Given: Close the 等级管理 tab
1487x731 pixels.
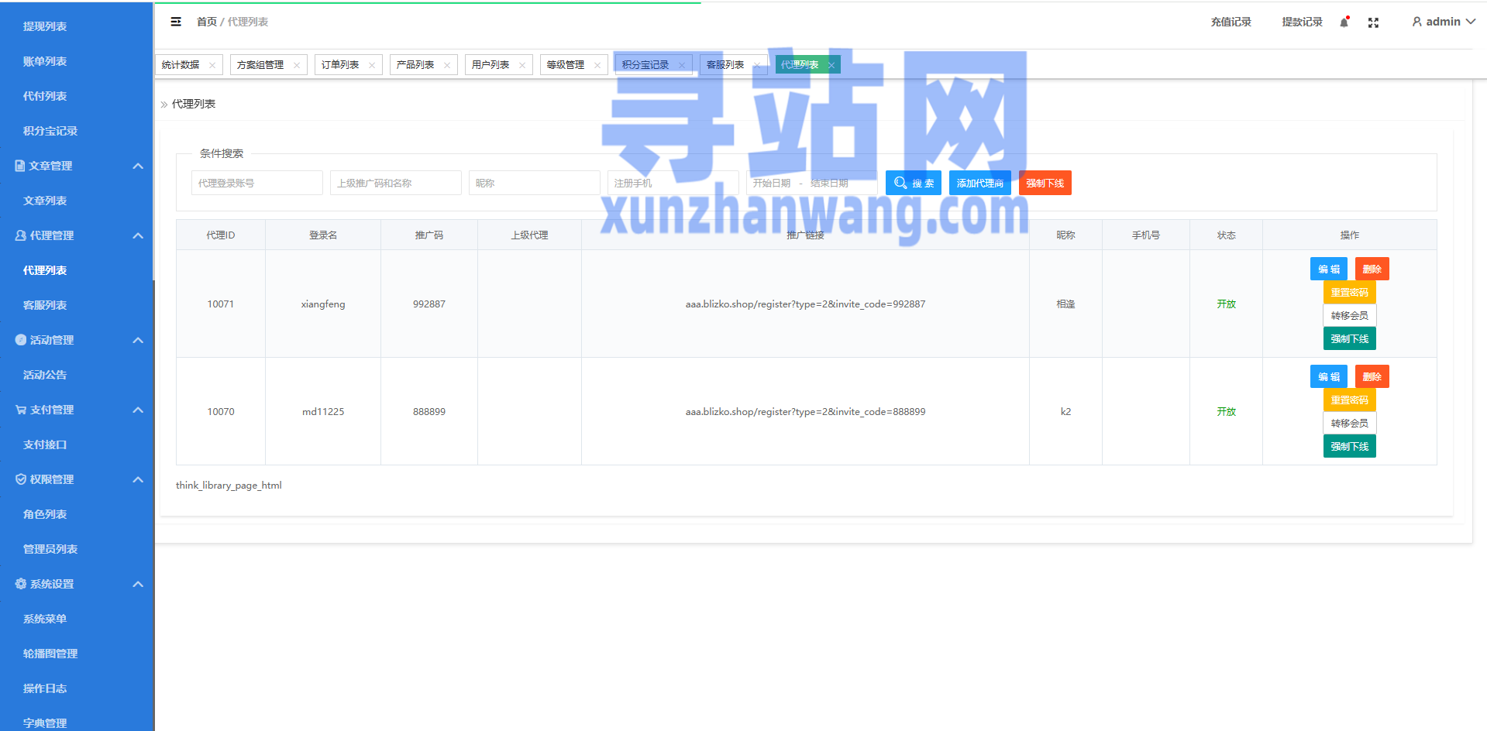Looking at the screenshot, I should [597, 65].
